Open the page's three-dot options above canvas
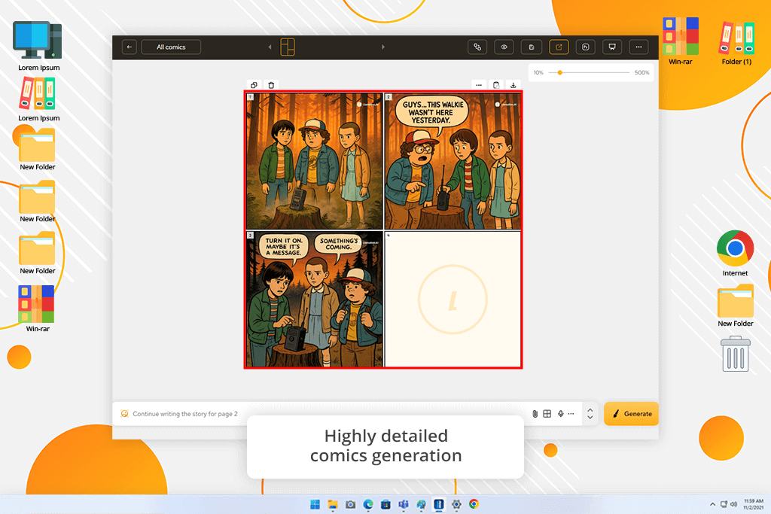The height and width of the screenshot is (514, 771). click(x=479, y=85)
